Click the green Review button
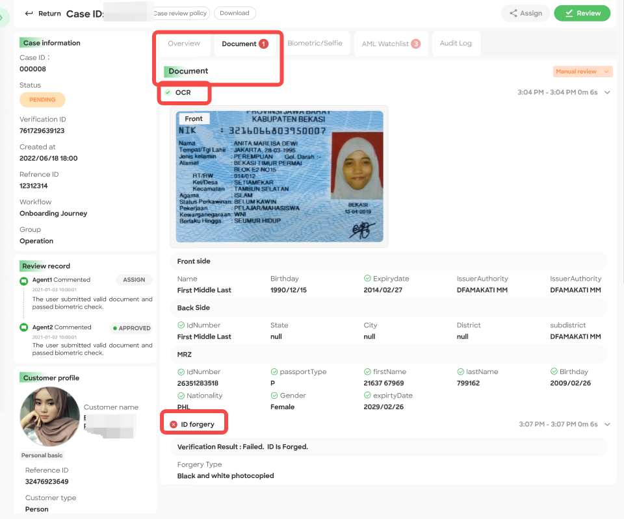This screenshot has height=519, width=624. click(x=582, y=13)
